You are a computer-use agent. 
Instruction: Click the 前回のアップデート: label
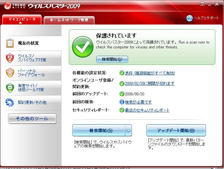tap(90, 94)
